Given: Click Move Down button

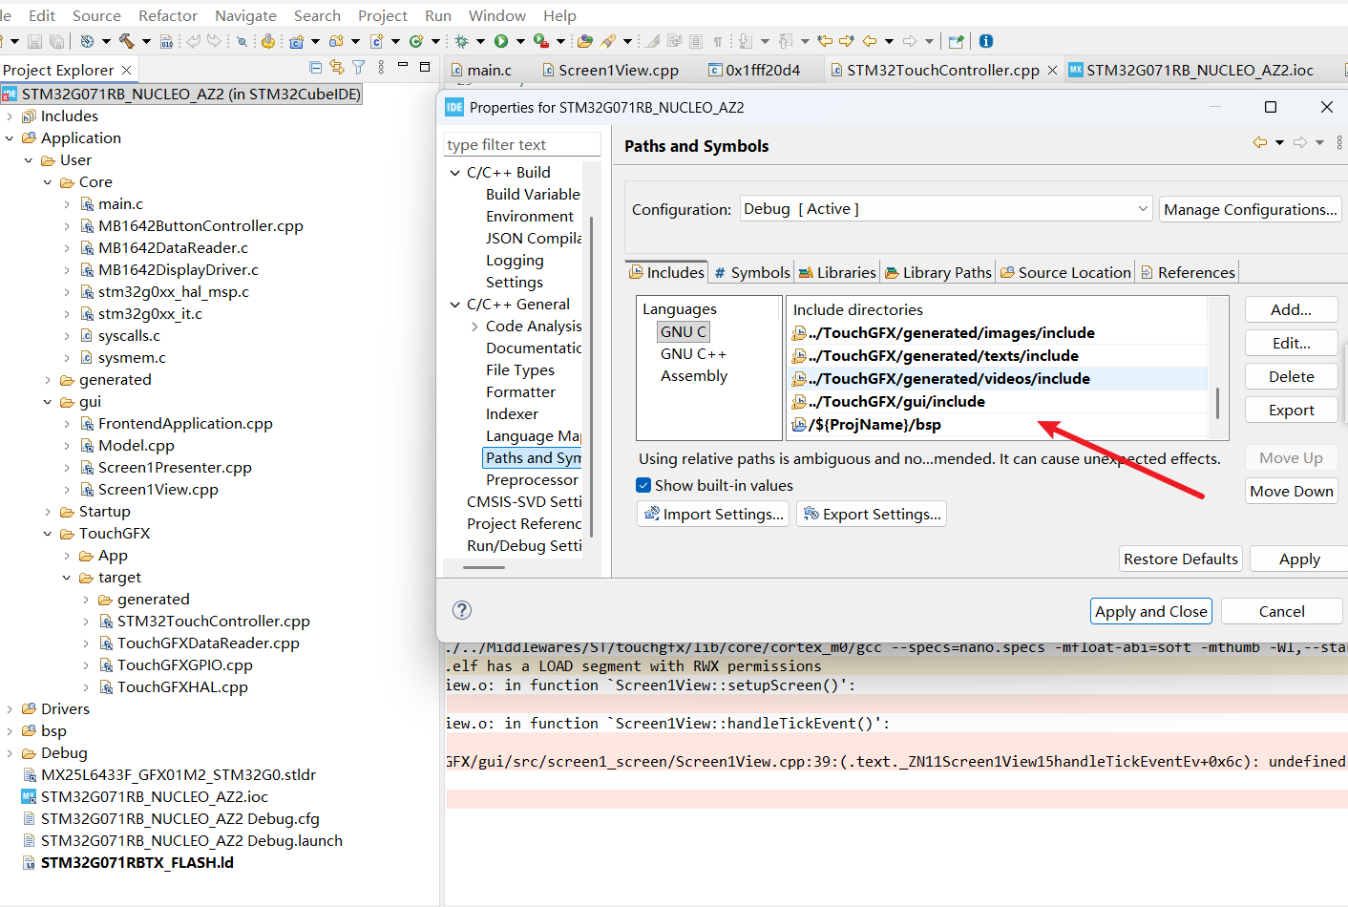Looking at the screenshot, I should [x=1291, y=491].
